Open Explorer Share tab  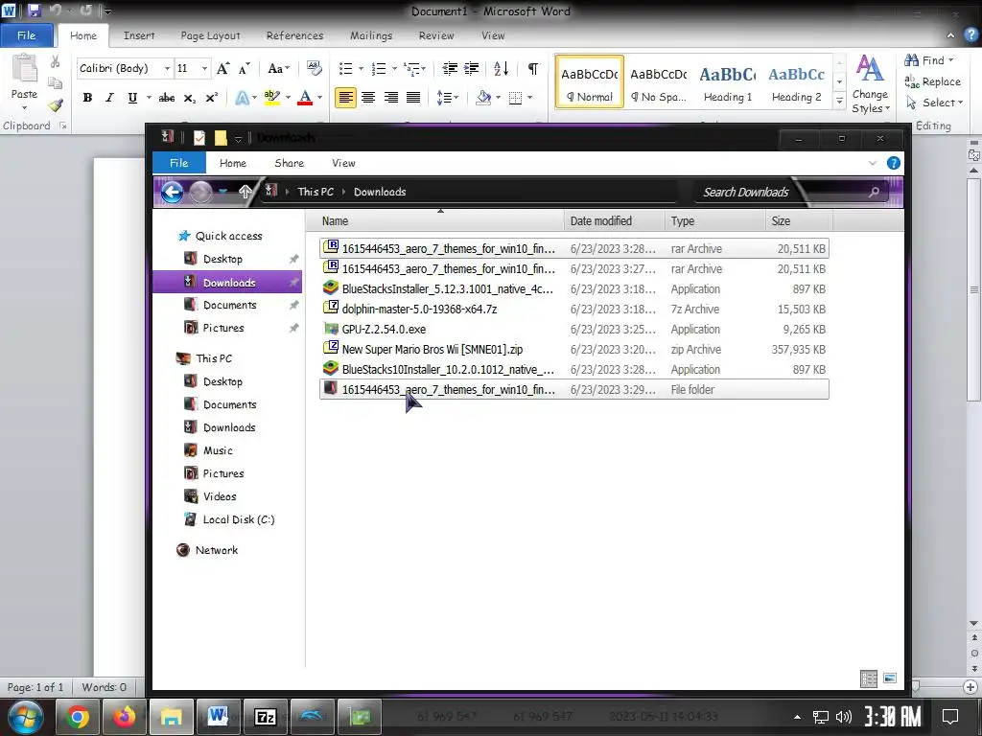pos(289,163)
